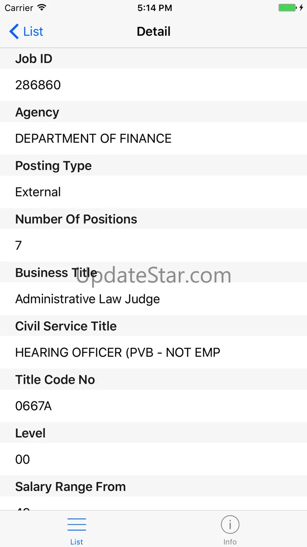Screen dimensions: 307x547
Task: Tap the Business Title section header
Action: (x=56, y=273)
